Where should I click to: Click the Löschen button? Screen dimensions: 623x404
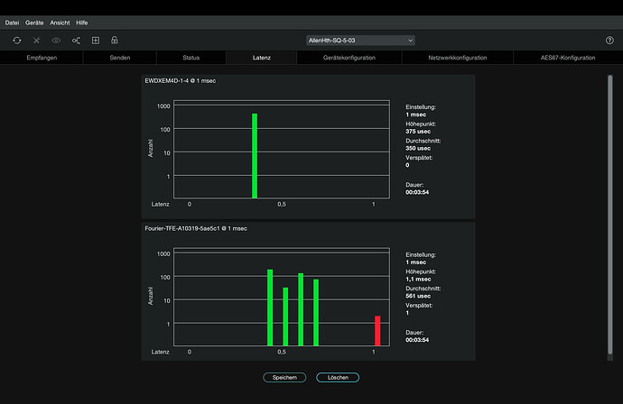[338, 378]
